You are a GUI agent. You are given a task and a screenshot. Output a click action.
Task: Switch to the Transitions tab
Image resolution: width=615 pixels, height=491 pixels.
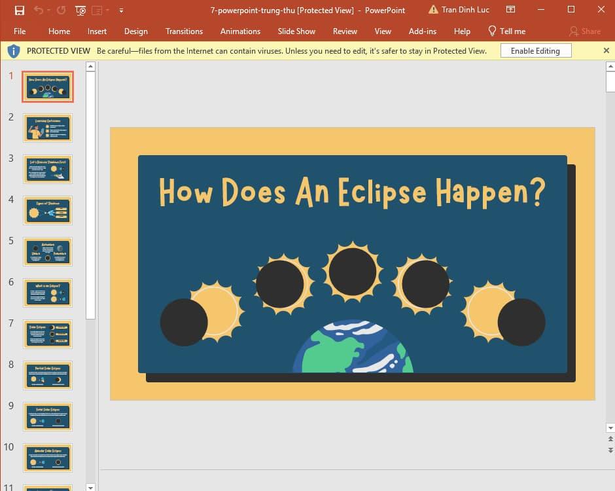click(184, 31)
